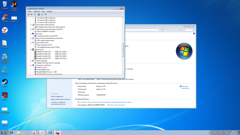The height and width of the screenshot is (135, 240).
Task: Click the volume icon in system tray
Action: pos(227,133)
